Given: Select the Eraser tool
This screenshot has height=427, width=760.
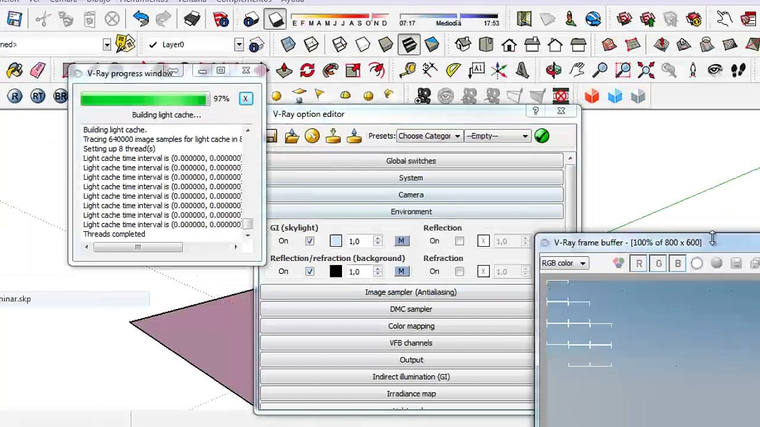Looking at the screenshot, I should (37, 71).
